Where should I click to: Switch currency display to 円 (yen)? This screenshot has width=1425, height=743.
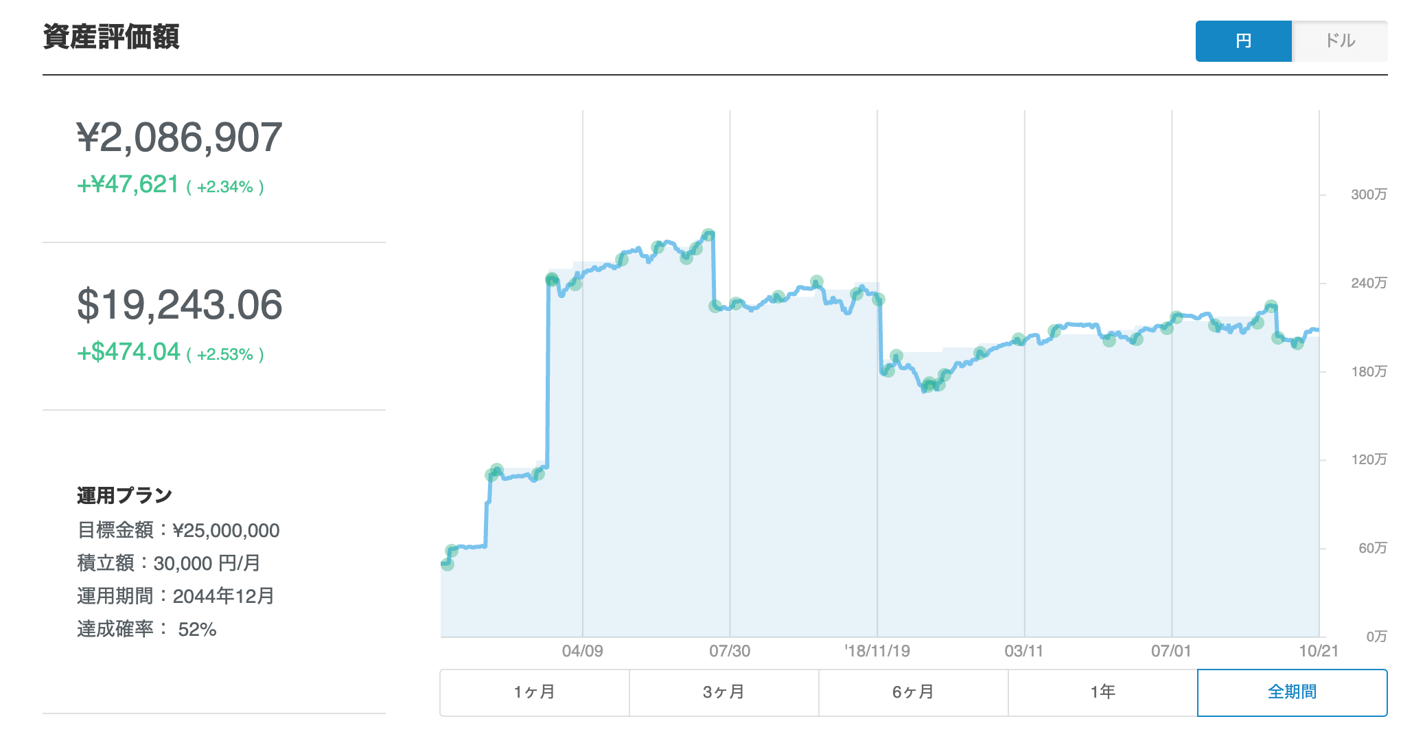(1243, 41)
